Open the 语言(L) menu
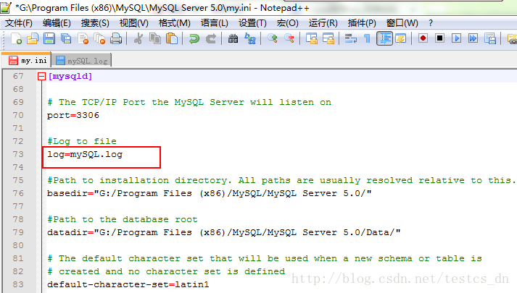Screen dimensions: 517x293 coord(215,23)
